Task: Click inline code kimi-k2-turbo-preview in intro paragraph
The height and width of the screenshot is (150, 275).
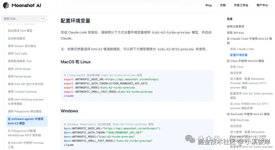Action: click(171, 32)
